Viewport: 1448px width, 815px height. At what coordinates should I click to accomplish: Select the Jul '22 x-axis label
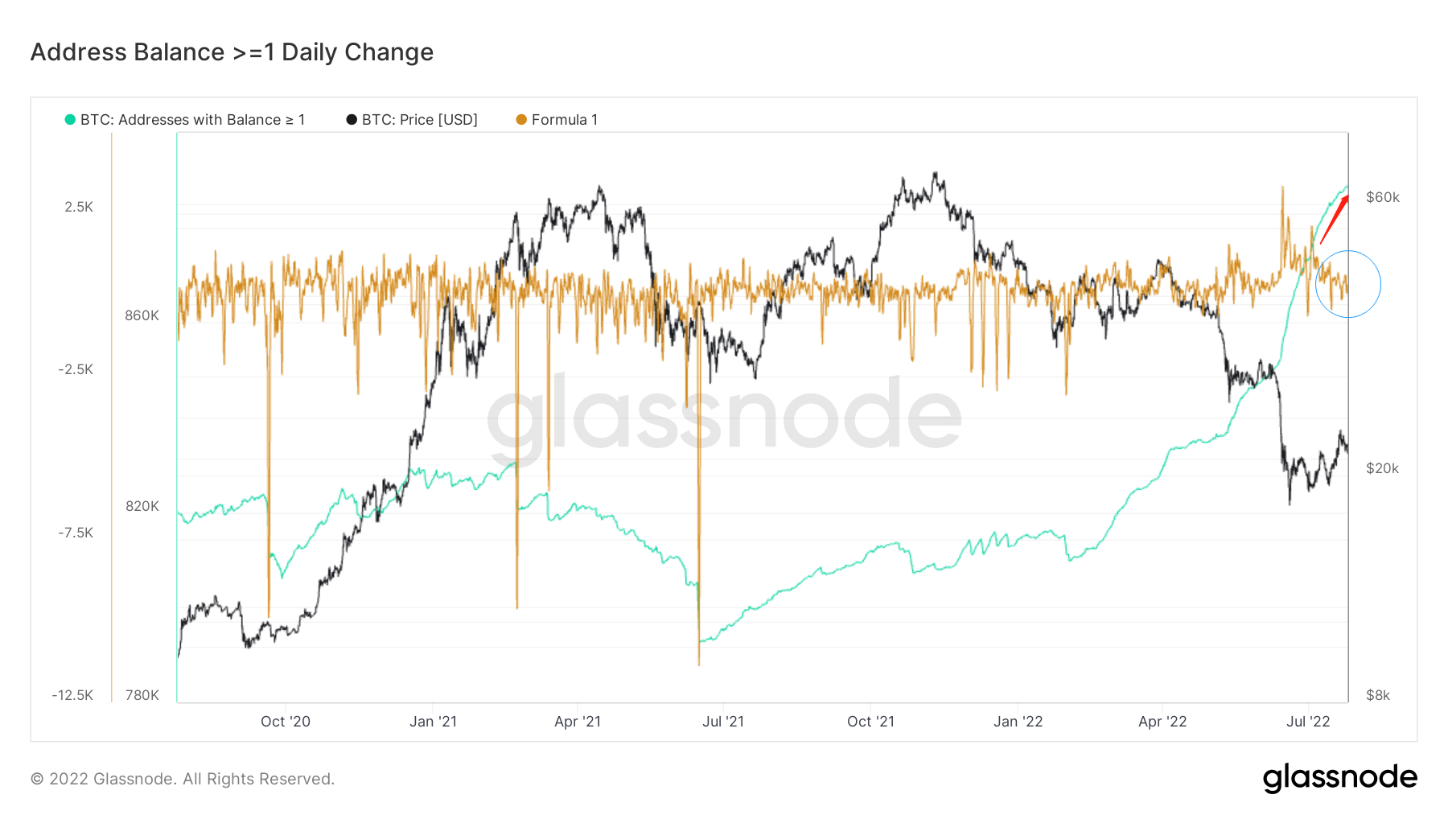[x=1308, y=722]
